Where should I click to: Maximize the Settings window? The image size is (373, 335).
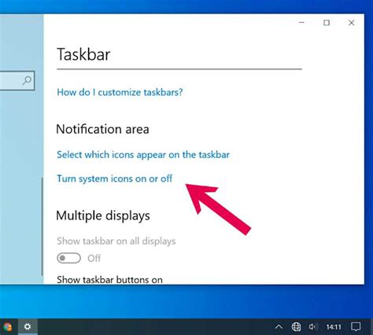coord(327,23)
